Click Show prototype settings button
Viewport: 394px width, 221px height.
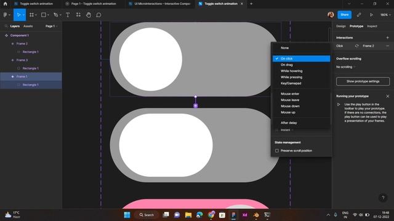363,82
